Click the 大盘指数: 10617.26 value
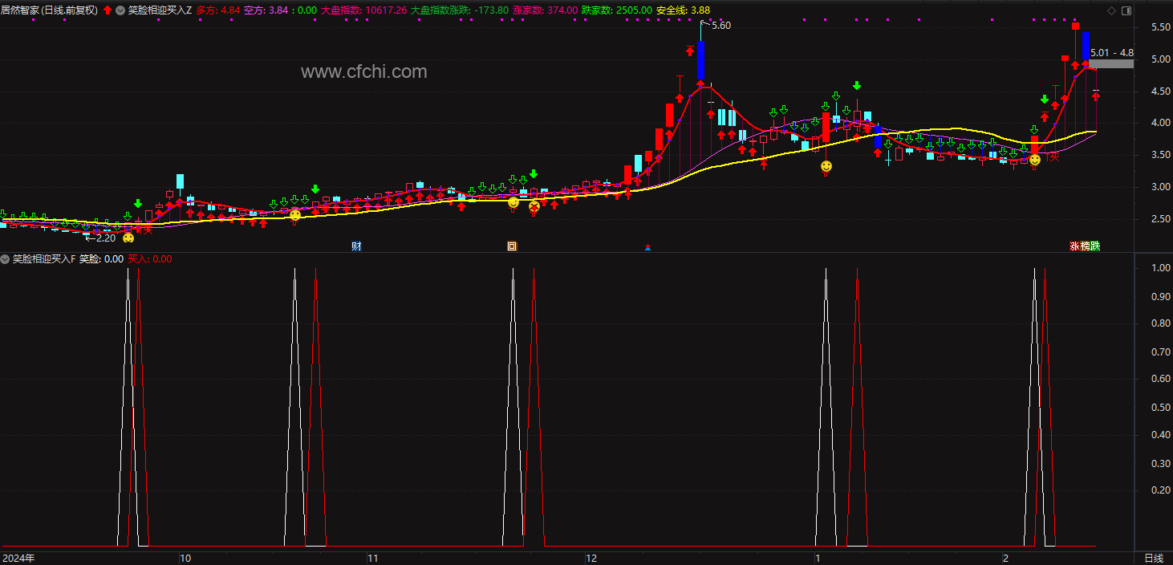Image resolution: width=1173 pixels, height=565 pixels. (364, 10)
